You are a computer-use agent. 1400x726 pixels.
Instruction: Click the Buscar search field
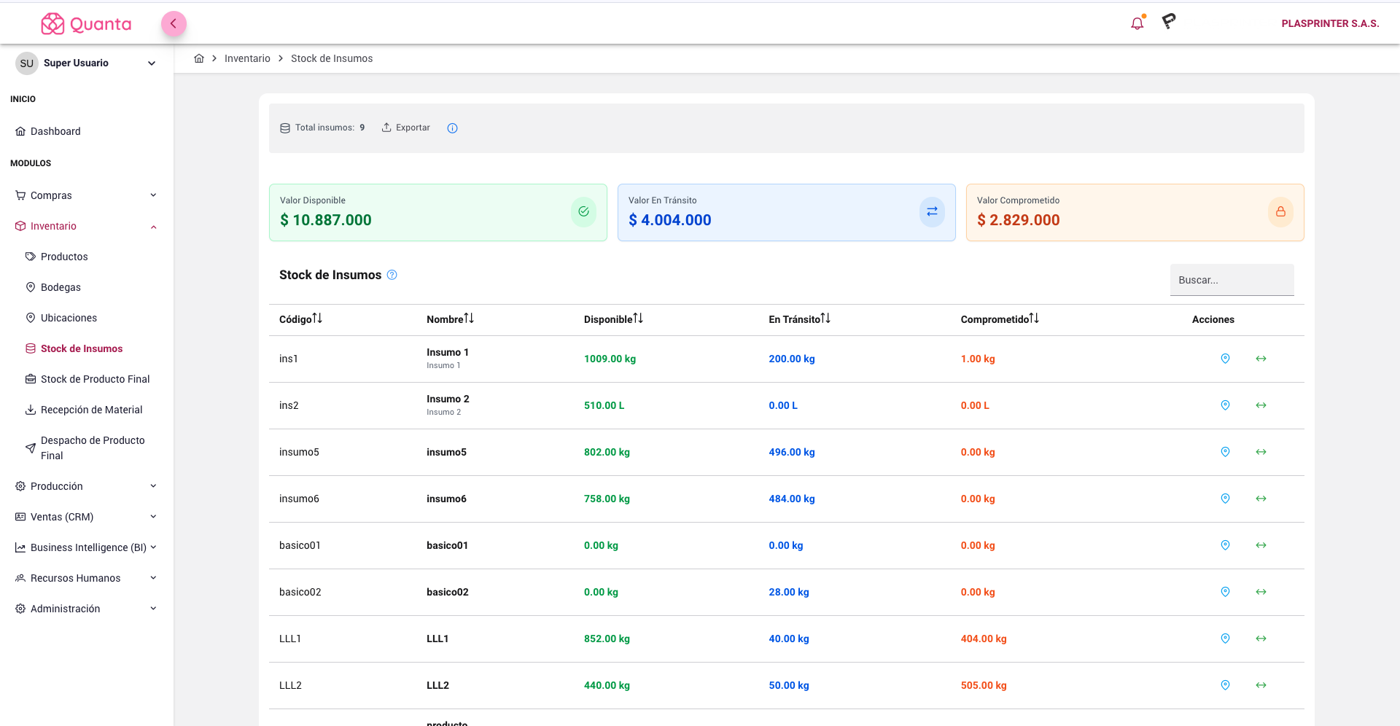1232,280
